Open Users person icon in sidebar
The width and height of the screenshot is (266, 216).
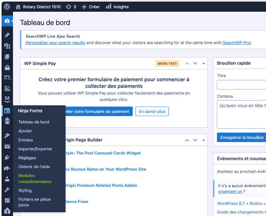7,179
